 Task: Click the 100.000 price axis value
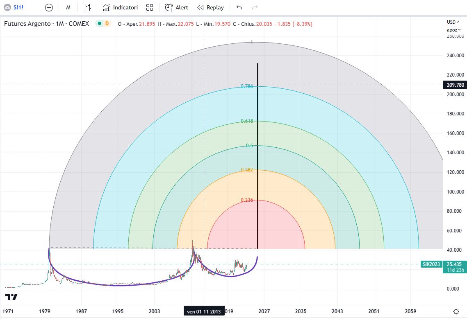tap(455, 192)
